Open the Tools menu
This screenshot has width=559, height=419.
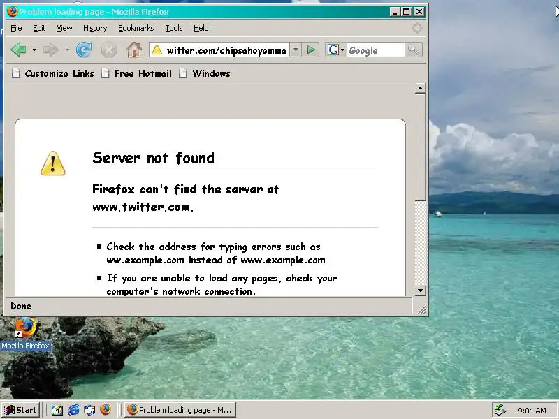[x=174, y=28]
